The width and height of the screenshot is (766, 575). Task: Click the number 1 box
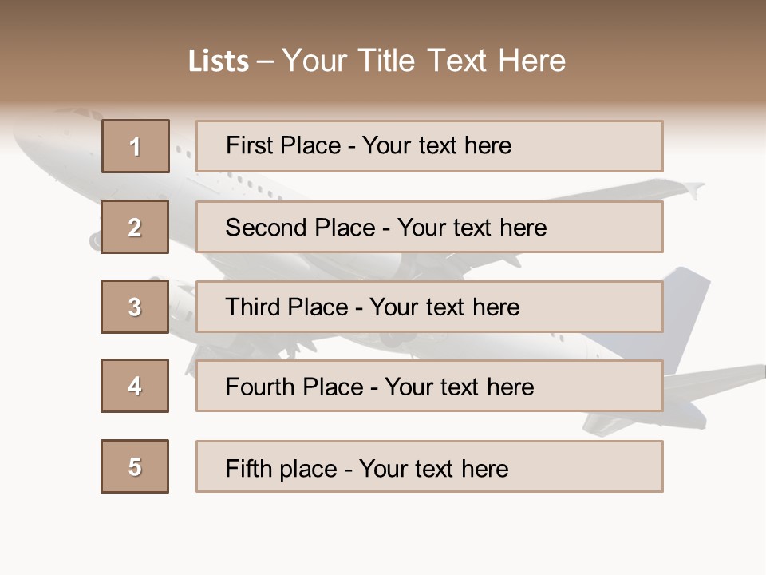[136, 146]
